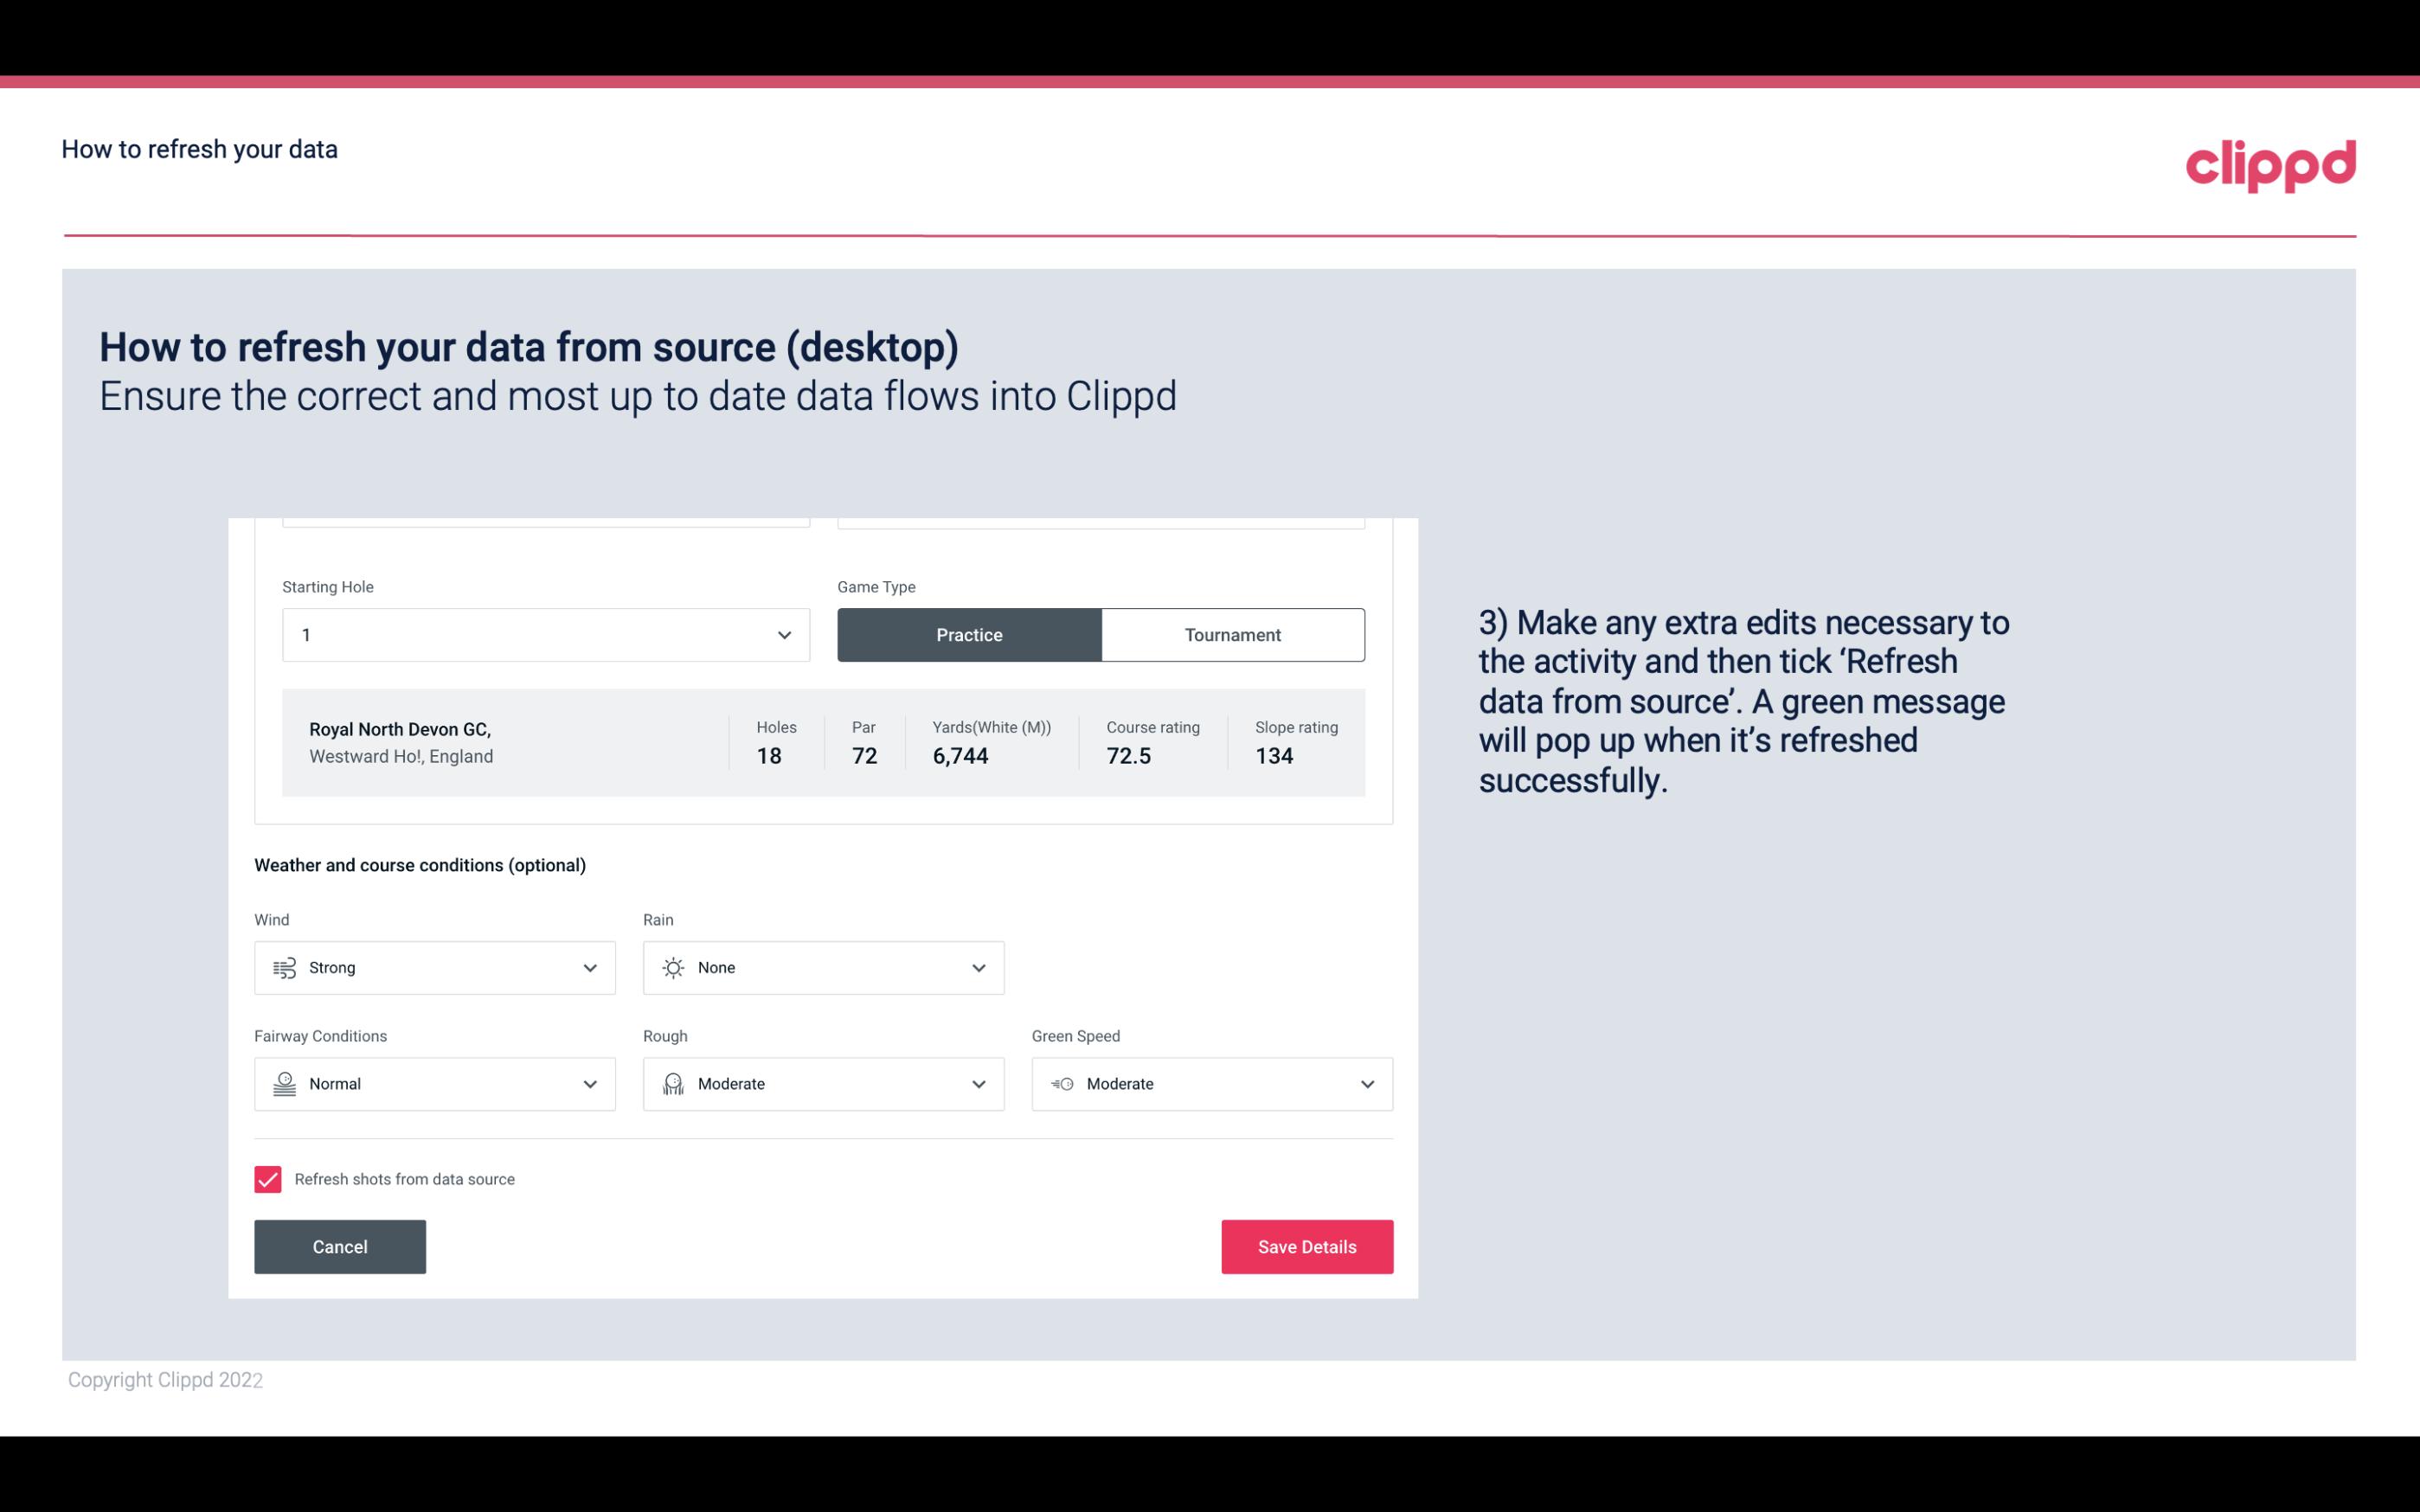This screenshot has width=2420, height=1512.
Task: Select the Practice game type toggle
Action: (969, 634)
